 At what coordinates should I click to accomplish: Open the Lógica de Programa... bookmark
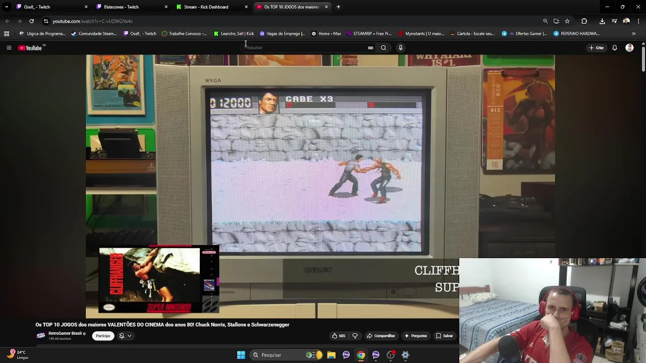point(43,34)
